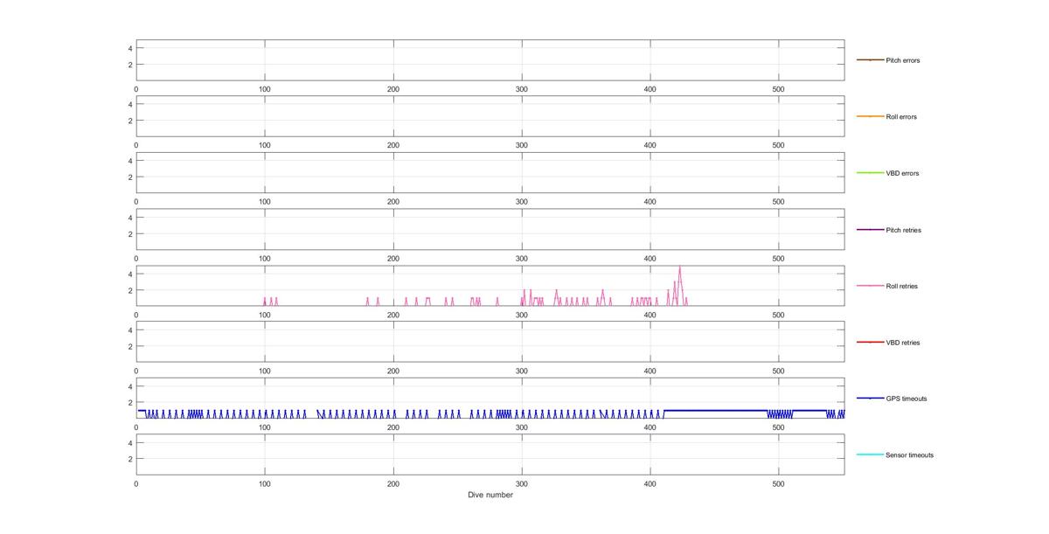
Task: Click the 'VBD errors' legend label
Action: point(902,173)
